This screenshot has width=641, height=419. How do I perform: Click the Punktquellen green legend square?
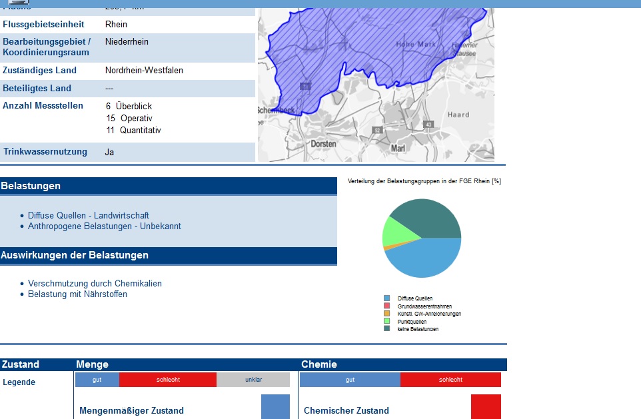point(386,321)
